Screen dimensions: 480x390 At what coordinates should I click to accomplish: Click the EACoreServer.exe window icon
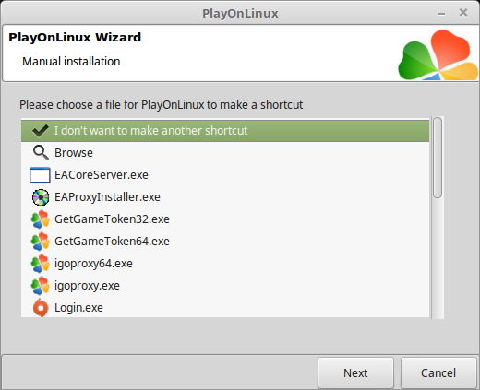(41, 175)
